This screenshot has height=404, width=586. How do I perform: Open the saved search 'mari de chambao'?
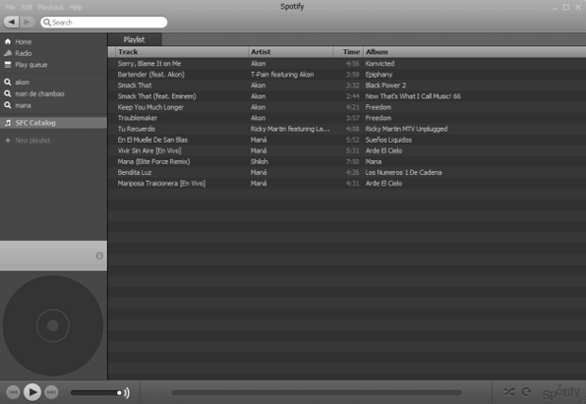click(x=40, y=94)
